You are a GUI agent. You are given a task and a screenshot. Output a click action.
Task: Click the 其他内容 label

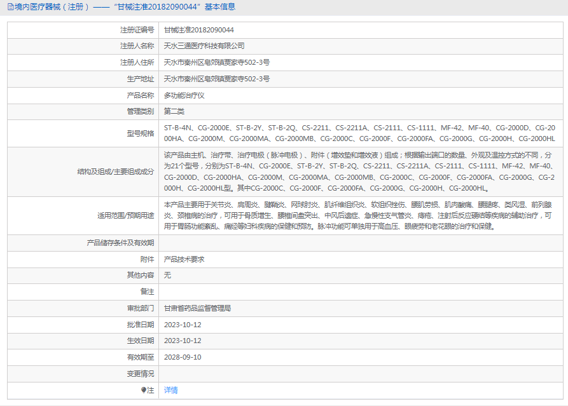click(x=140, y=275)
